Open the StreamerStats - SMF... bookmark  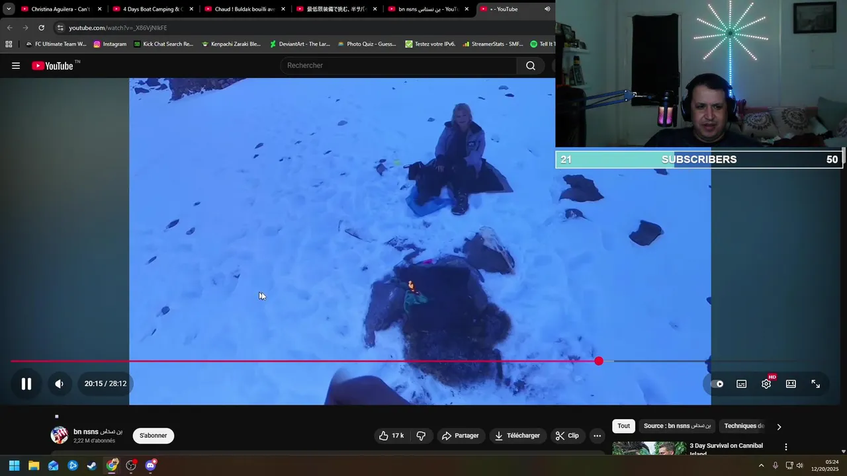click(493, 44)
